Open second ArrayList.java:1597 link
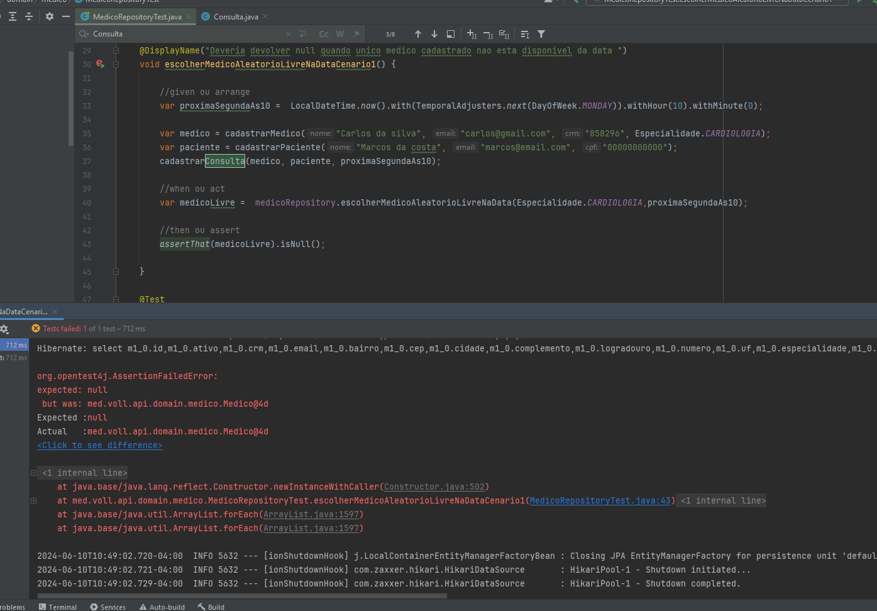Image resolution: width=877 pixels, height=611 pixels. pos(311,528)
